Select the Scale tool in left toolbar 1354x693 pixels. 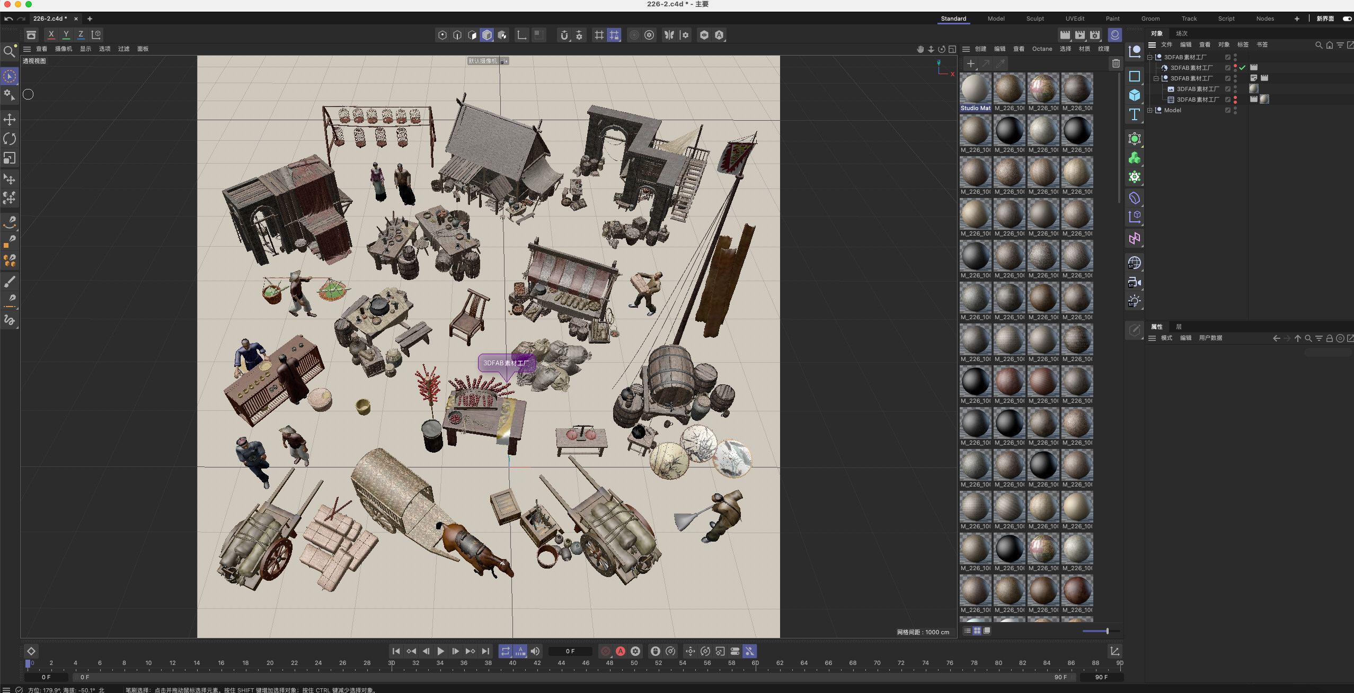pos(10,158)
